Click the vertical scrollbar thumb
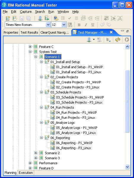 coord(127,101)
